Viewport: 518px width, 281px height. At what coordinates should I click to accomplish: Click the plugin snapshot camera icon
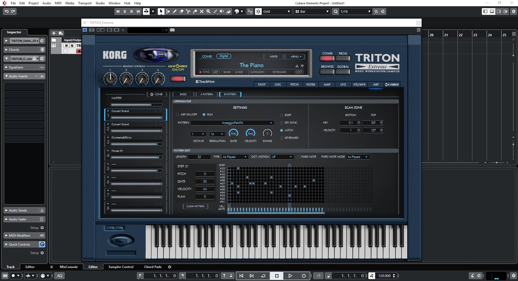pos(172,30)
